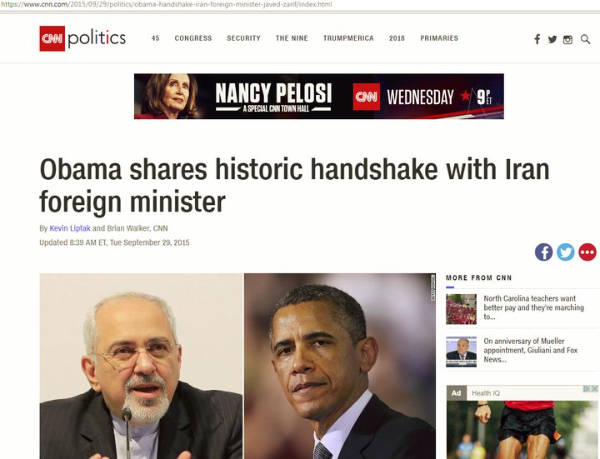Open the Congress menu item

[x=193, y=38]
